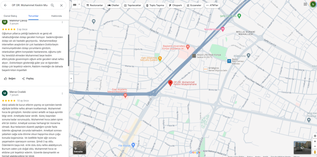This screenshot has height=157, width=317.
Task: Open the Katmanlar layers thumbnail
Action: 80,147
